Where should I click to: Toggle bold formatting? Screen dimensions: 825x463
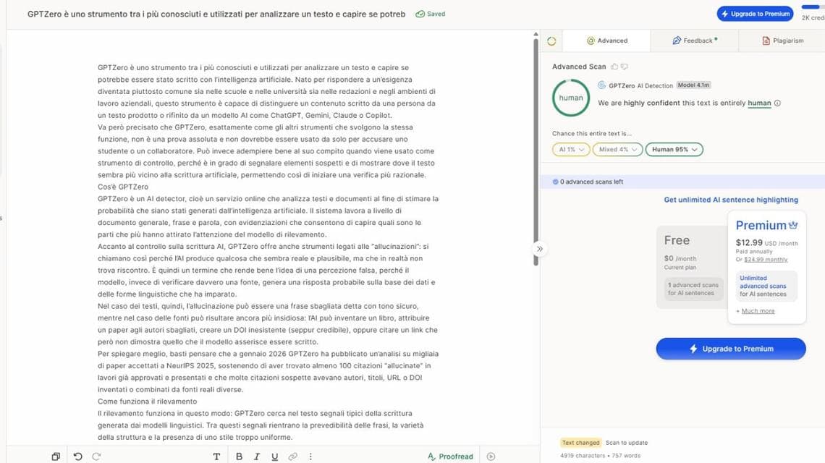coord(239,456)
